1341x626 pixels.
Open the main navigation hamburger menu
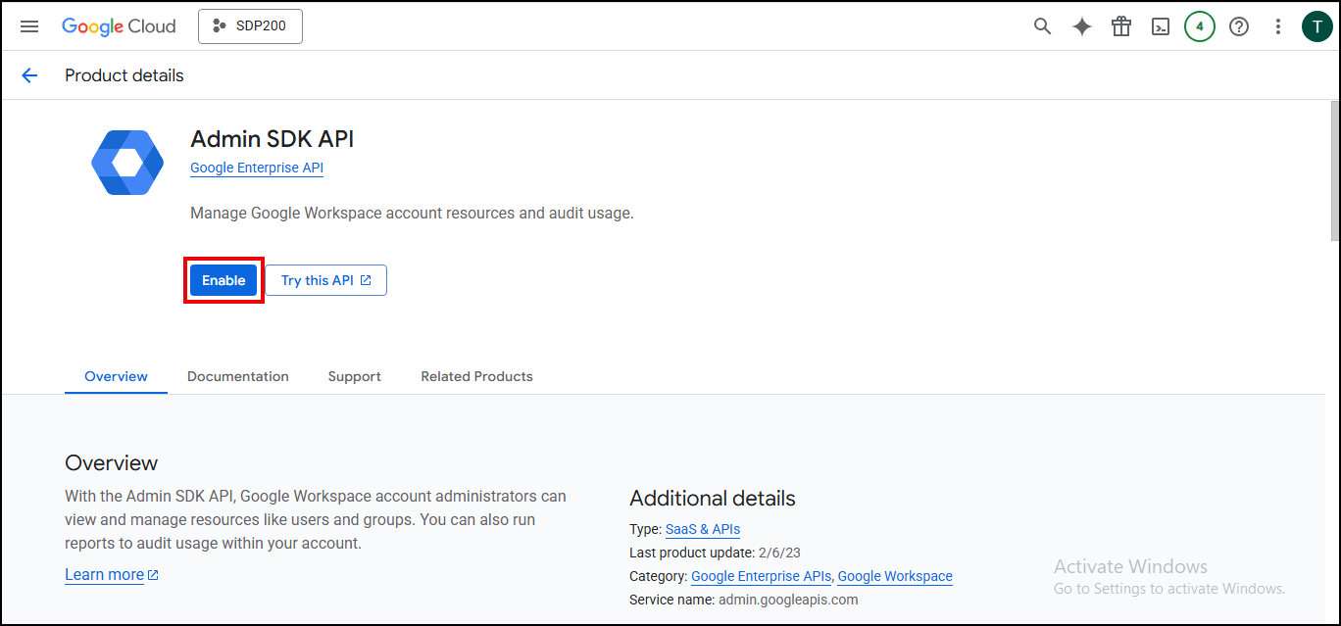click(x=29, y=26)
